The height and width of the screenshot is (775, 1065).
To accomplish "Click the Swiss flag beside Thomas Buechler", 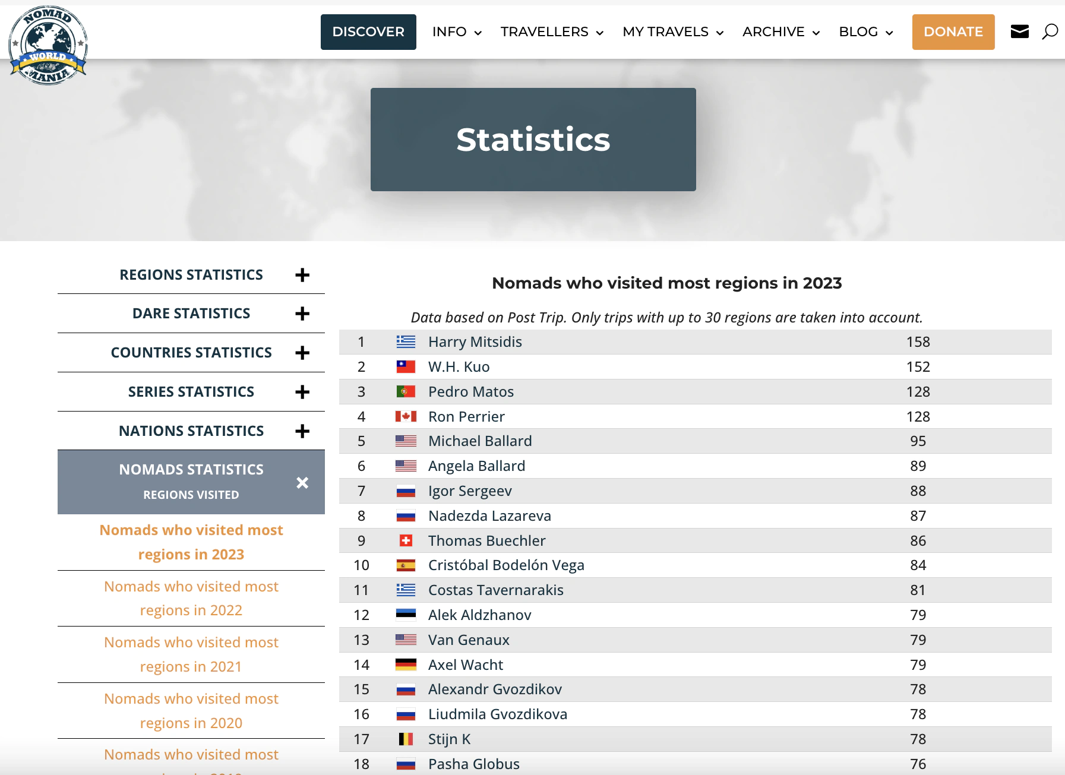I will click(x=406, y=541).
